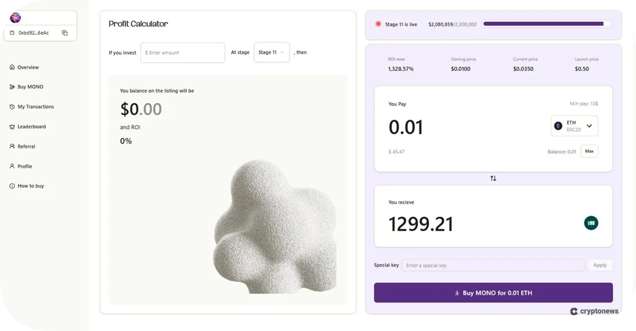Viewport: 636px width, 331px height.
Task: Open the My Transactions page
Action: coord(37,106)
